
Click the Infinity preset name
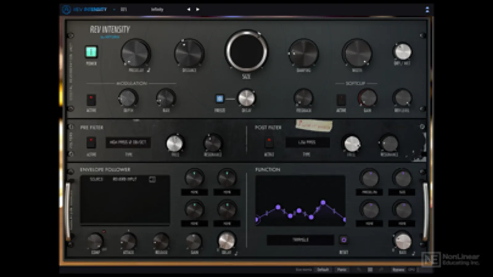click(x=157, y=10)
